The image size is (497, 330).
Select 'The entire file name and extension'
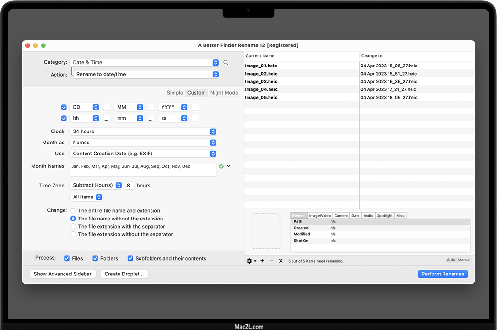(73, 211)
